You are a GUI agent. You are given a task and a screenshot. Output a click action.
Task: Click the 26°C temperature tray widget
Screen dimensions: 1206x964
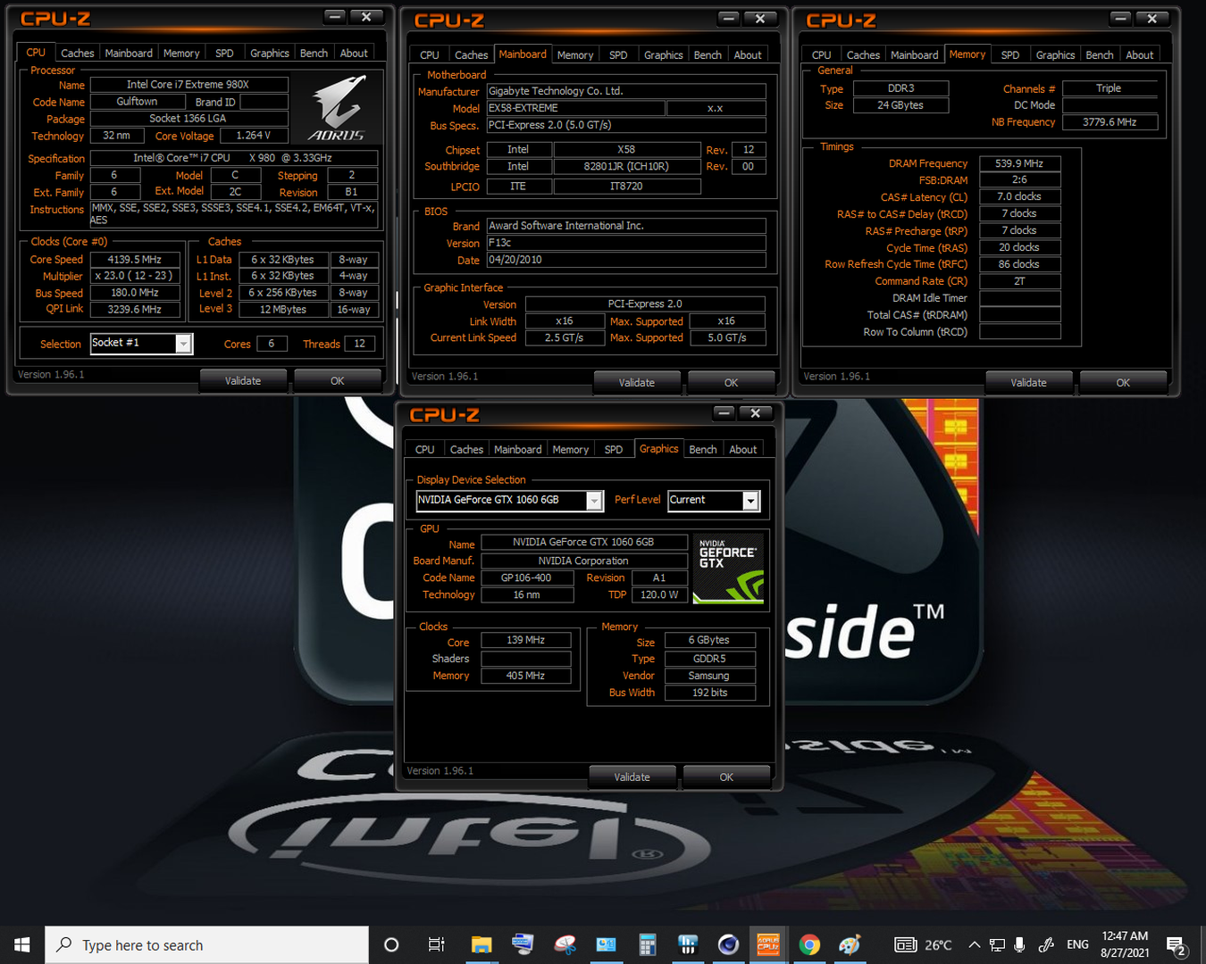(923, 944)
